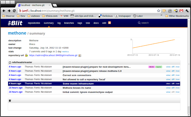This screenshot has width=191, height=117.
Task: Click the browser address bar
Action: [x=89, y=11]
